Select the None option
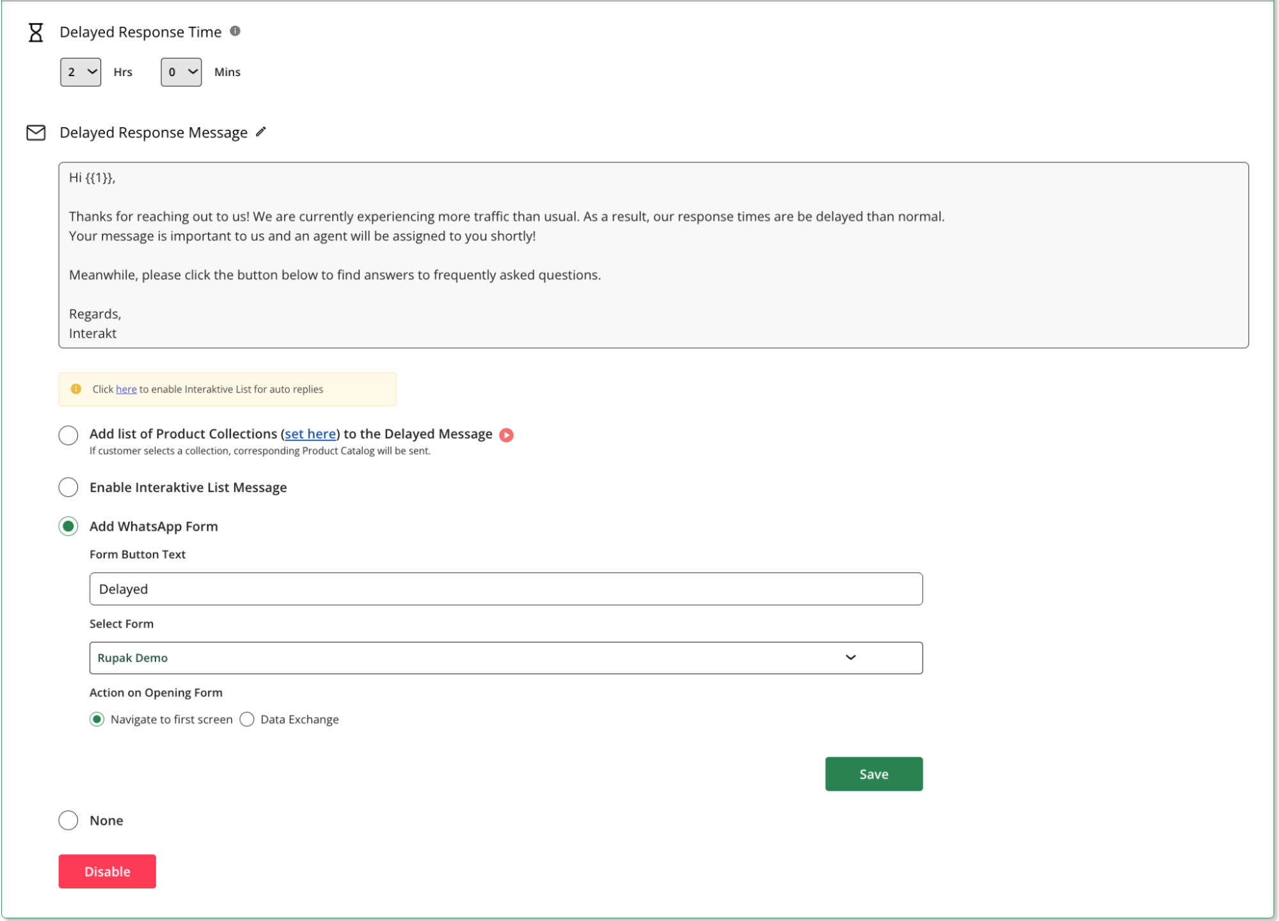Screen dimensions: 1279x921 pos(68,820)
